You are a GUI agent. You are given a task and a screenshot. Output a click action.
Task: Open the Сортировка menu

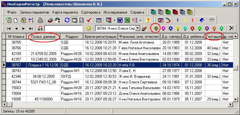(91, 12)
